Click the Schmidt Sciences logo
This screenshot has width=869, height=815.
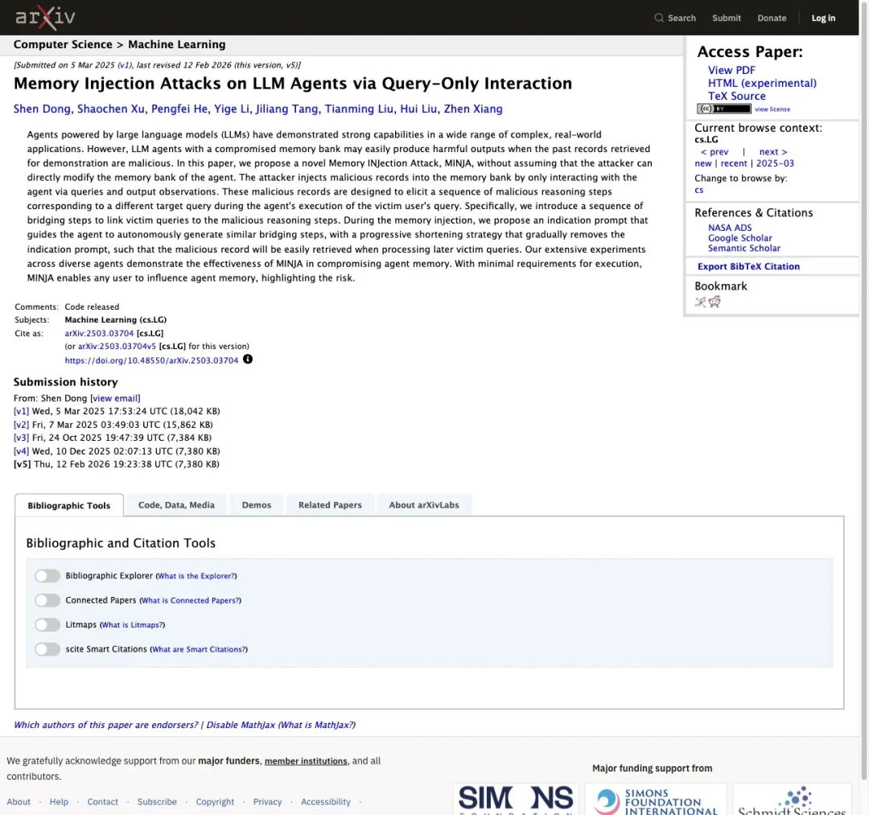click(792, 799)
